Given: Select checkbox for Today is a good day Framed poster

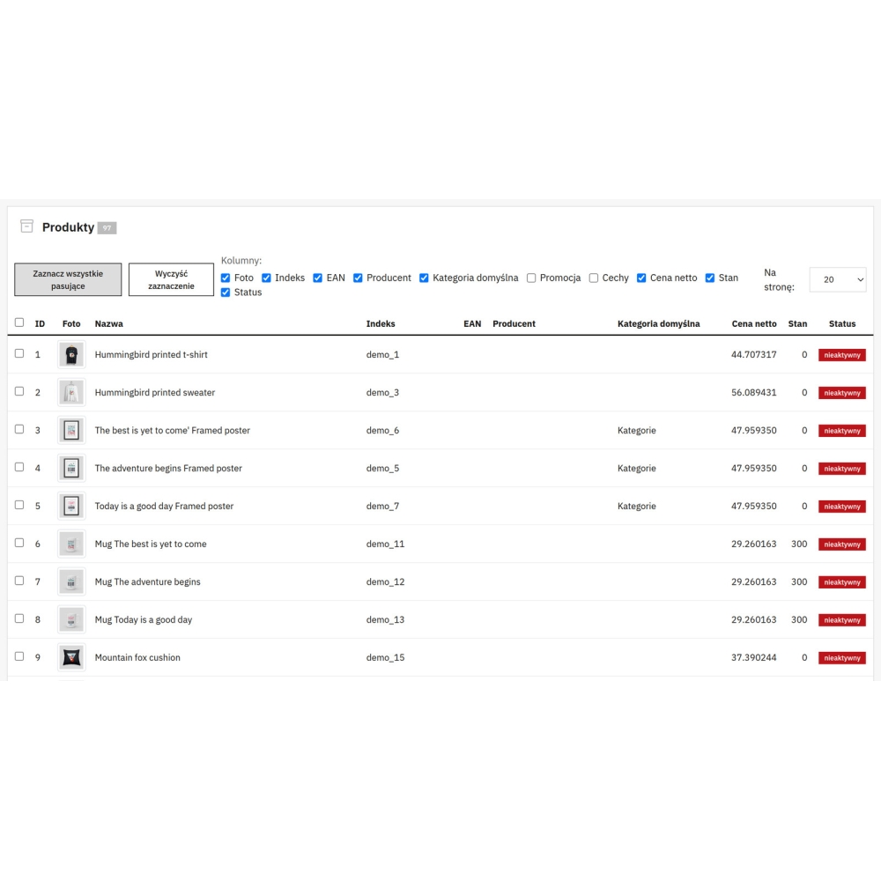Looking at the screenshot, I should 19,505.
